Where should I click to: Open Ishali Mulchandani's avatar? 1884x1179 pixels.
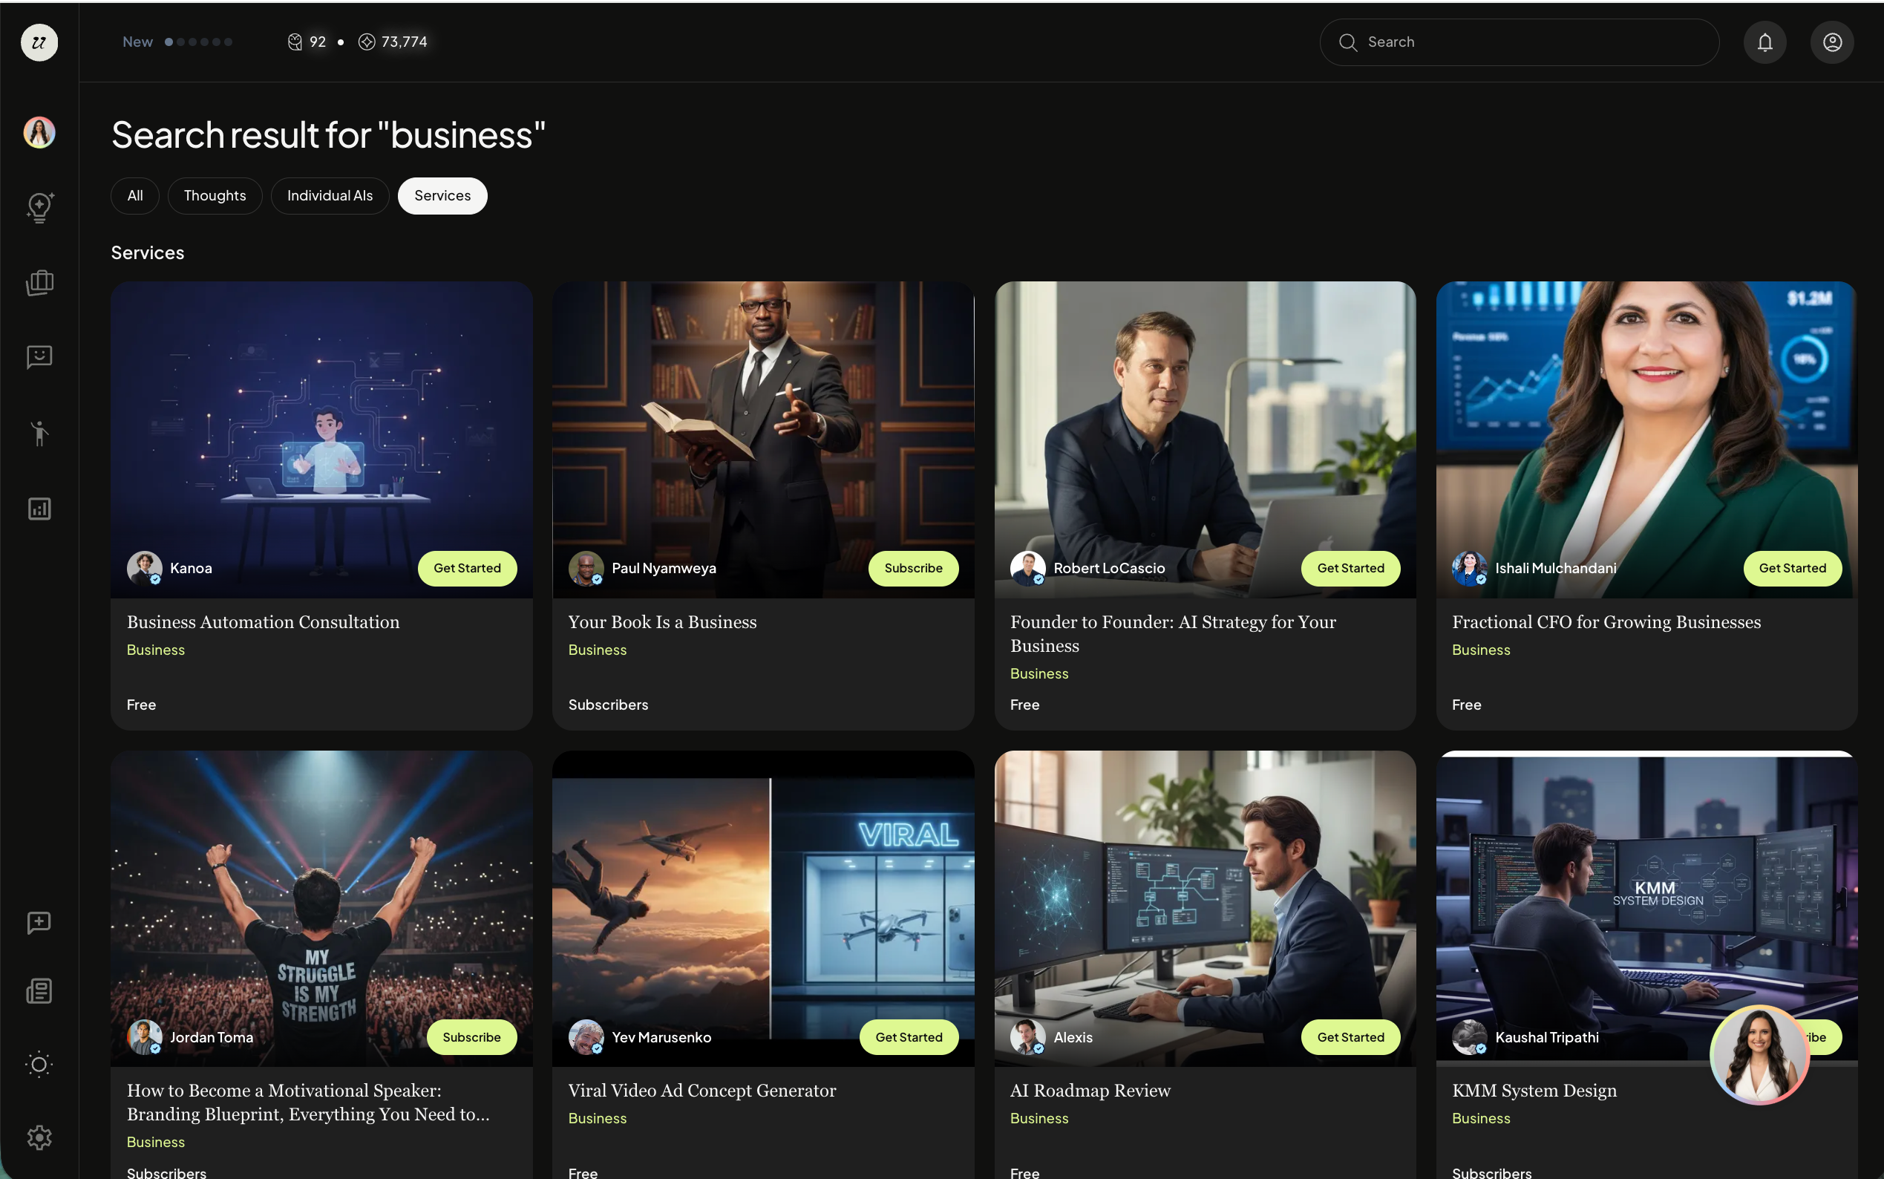pos(1470,569)
